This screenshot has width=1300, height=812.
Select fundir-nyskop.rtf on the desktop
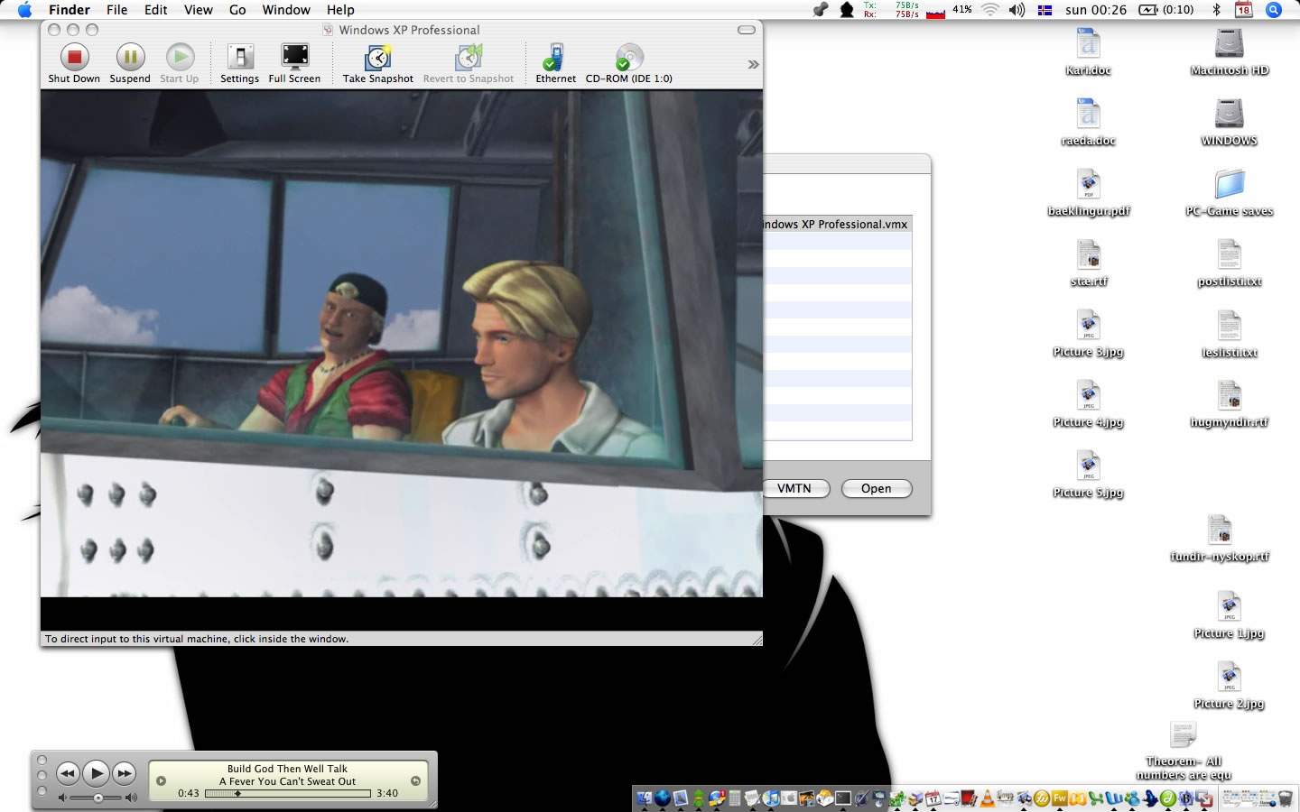(1220, 539)
